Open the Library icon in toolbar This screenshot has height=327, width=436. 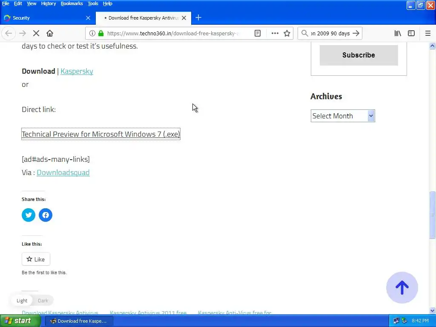[x=398, y=33]
